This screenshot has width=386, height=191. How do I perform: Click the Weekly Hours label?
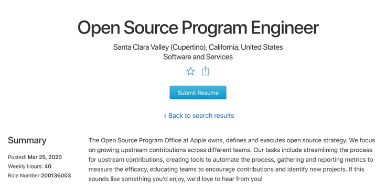25,166
